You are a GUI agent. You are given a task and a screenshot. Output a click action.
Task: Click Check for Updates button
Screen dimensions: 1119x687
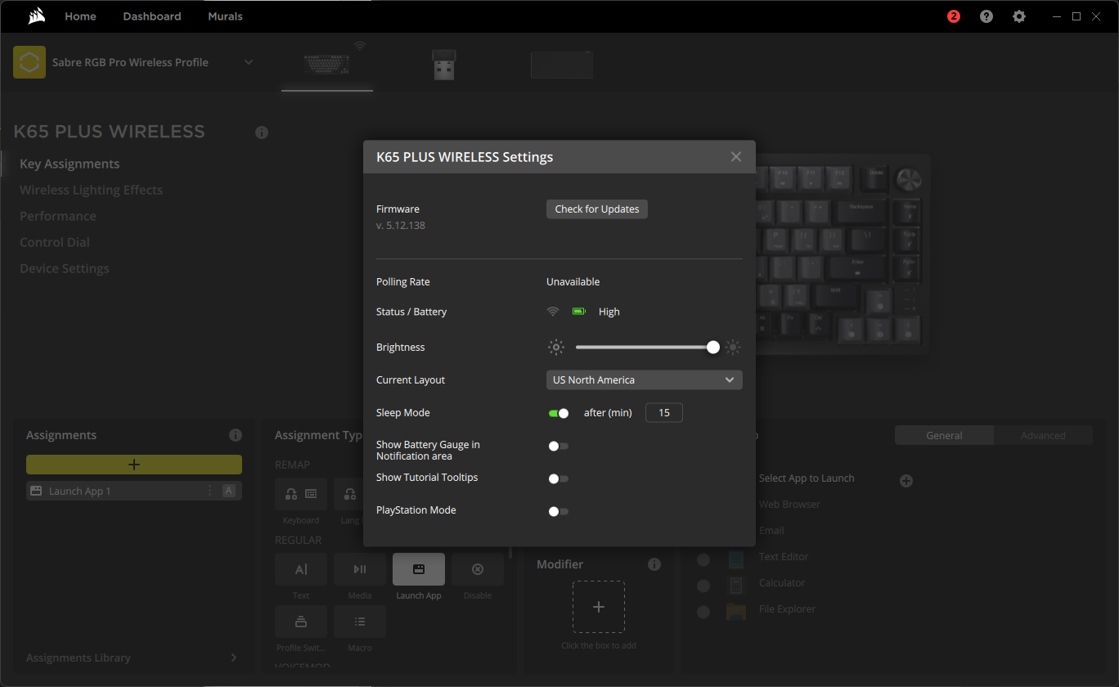(597, 209)
